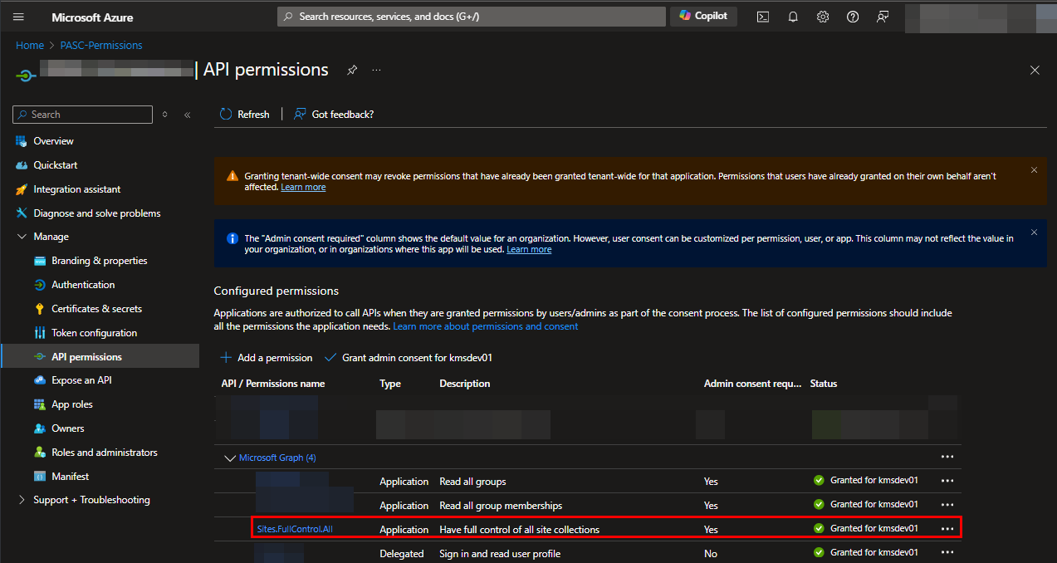Open Token configuration
1057x563 pixels.
[x=94, y=333]
